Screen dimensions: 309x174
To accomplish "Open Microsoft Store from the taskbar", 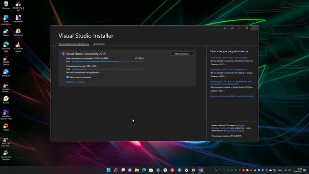I will point(151,170).
